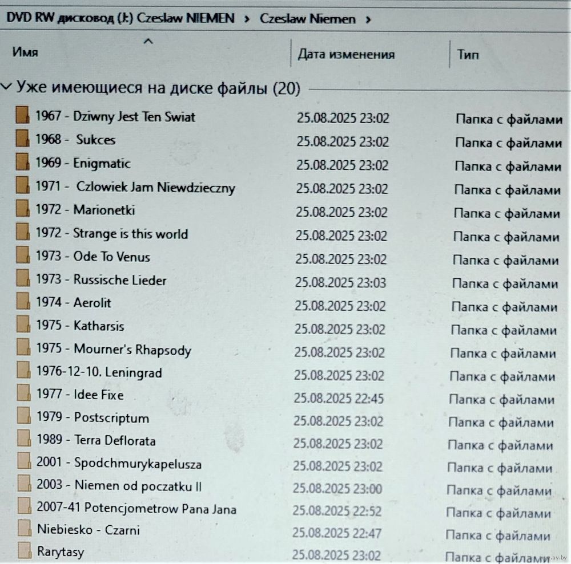Click folder icon of 1971 - Czlowiek Jam Niewdzieczny

[23, 185]
